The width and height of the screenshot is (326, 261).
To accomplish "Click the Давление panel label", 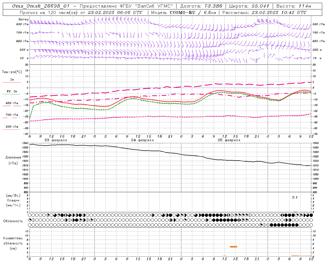I will click(x=13, y=158).
